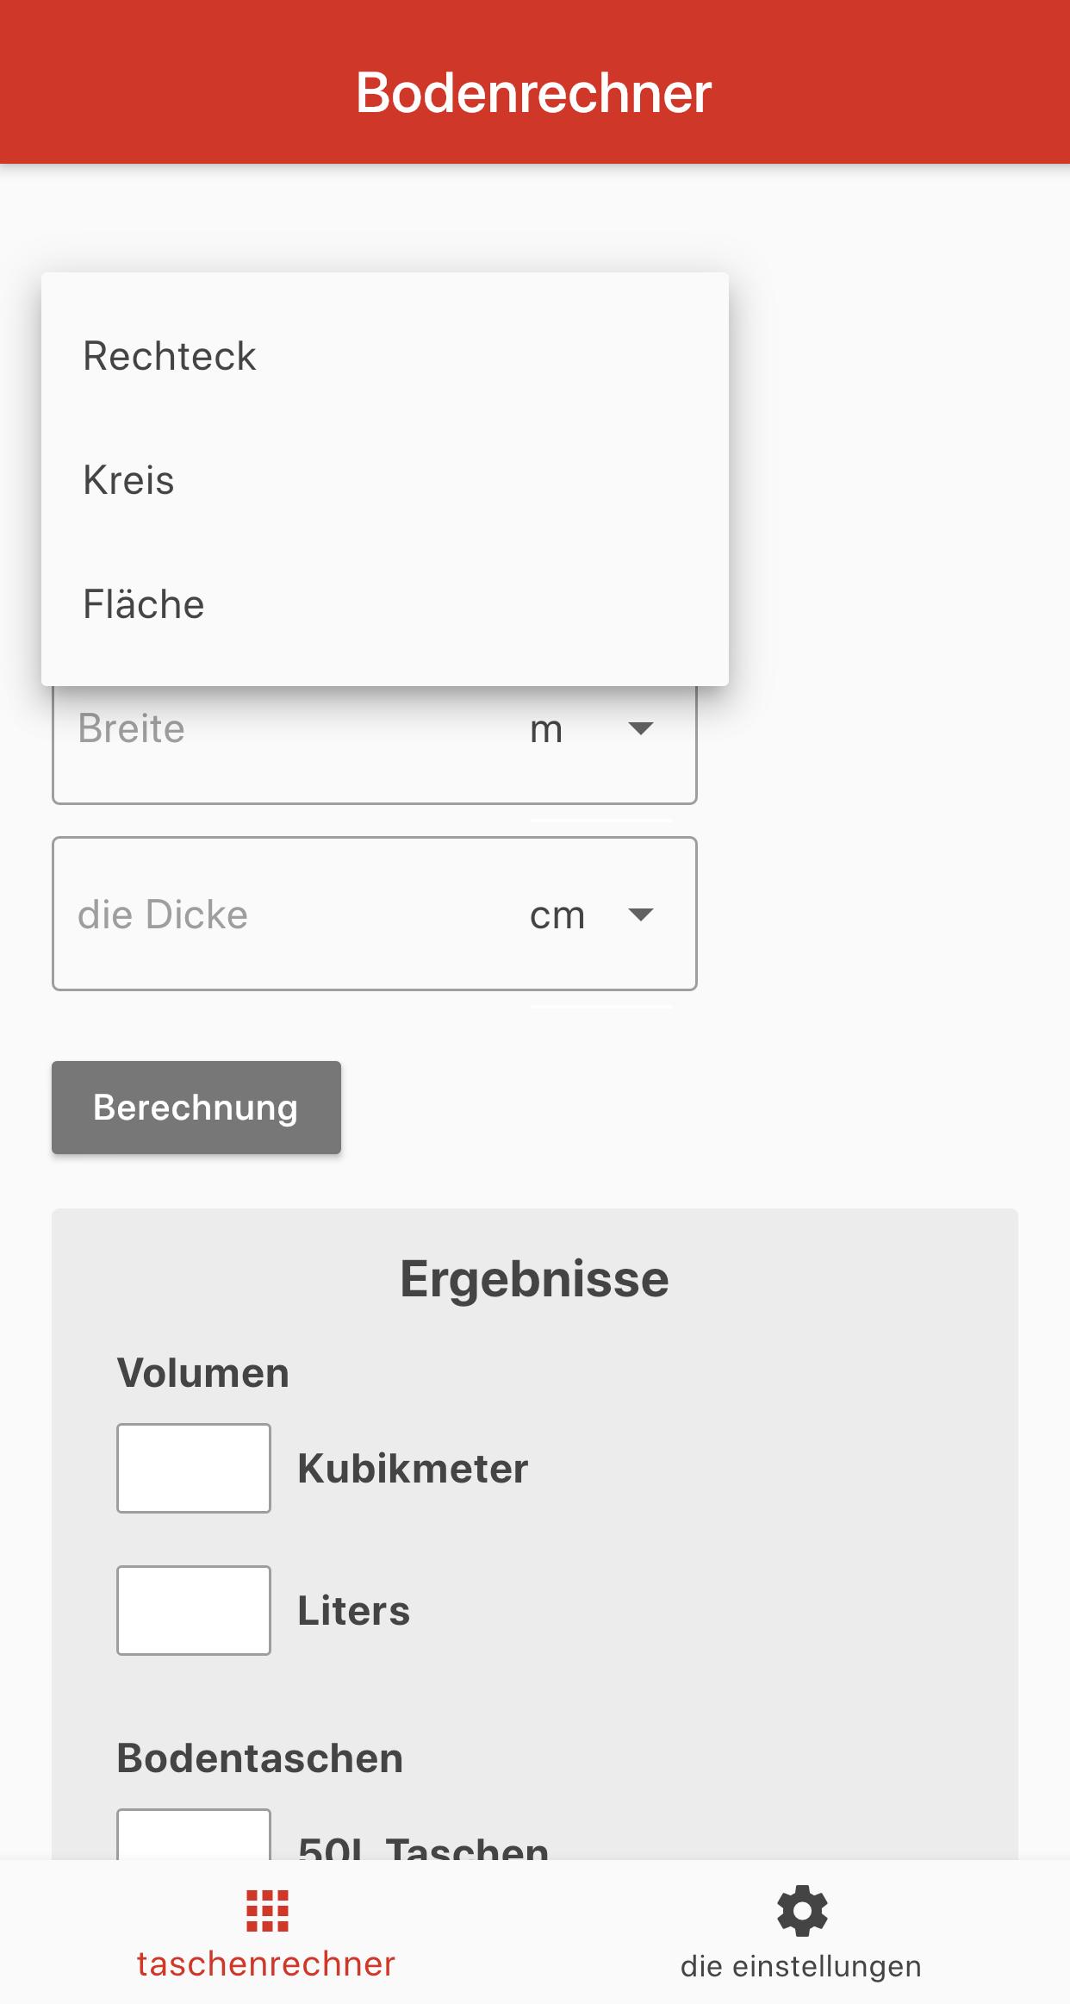The width and height of the screenshot is (1070, 2004).
Task: Click the 50L Taschen result box
Action: (x=194, y=1834)
